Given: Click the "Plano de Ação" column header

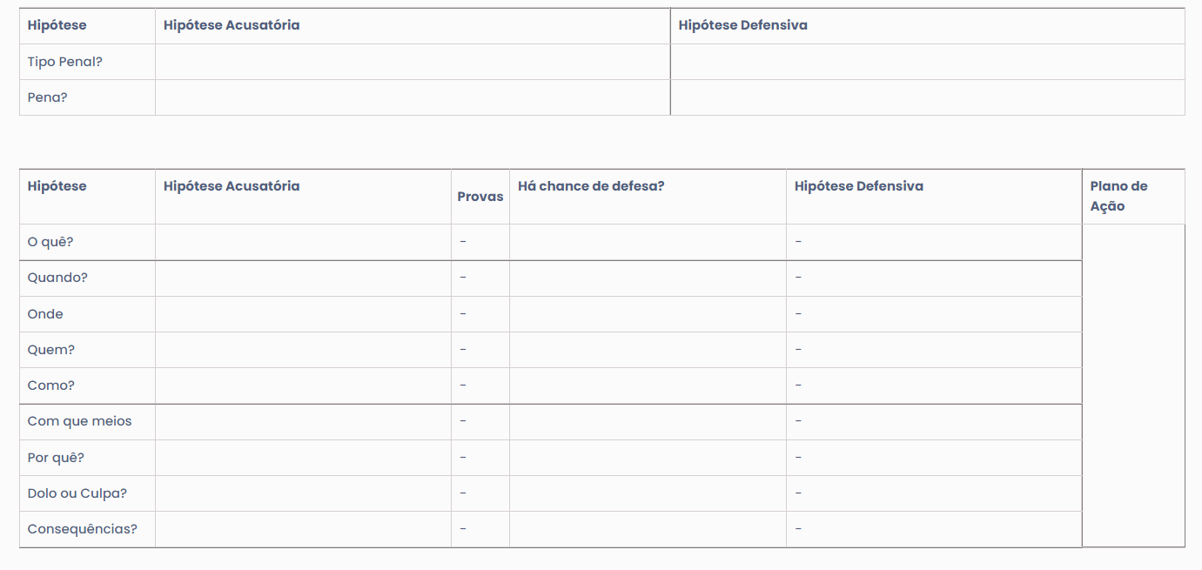Looking at the screenshot, I should (1119, 196).
